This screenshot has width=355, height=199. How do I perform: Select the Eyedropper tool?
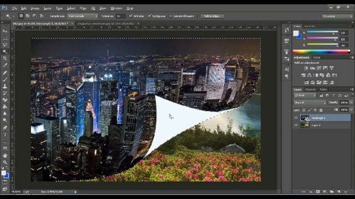pos(5,65)
